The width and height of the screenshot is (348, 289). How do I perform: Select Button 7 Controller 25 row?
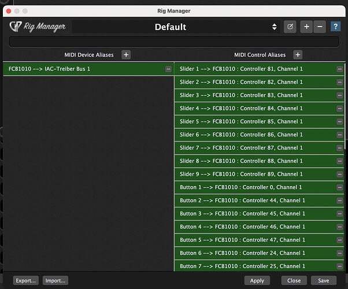pyautogui.click(x=259, y=266)
